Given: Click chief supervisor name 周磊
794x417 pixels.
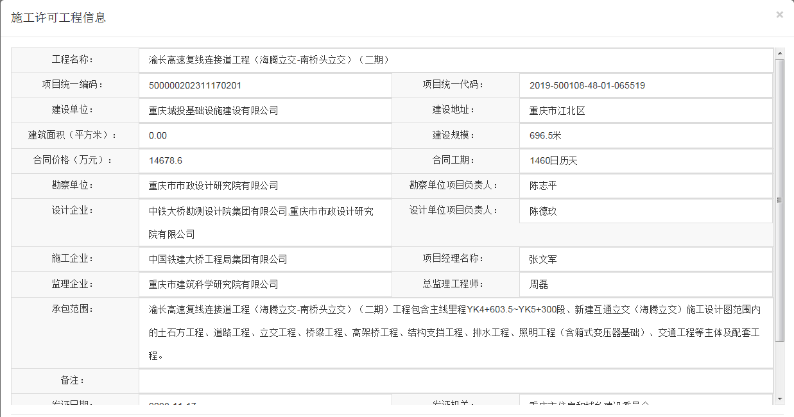Looking at the screenshot, I should (x=539, y=284).
